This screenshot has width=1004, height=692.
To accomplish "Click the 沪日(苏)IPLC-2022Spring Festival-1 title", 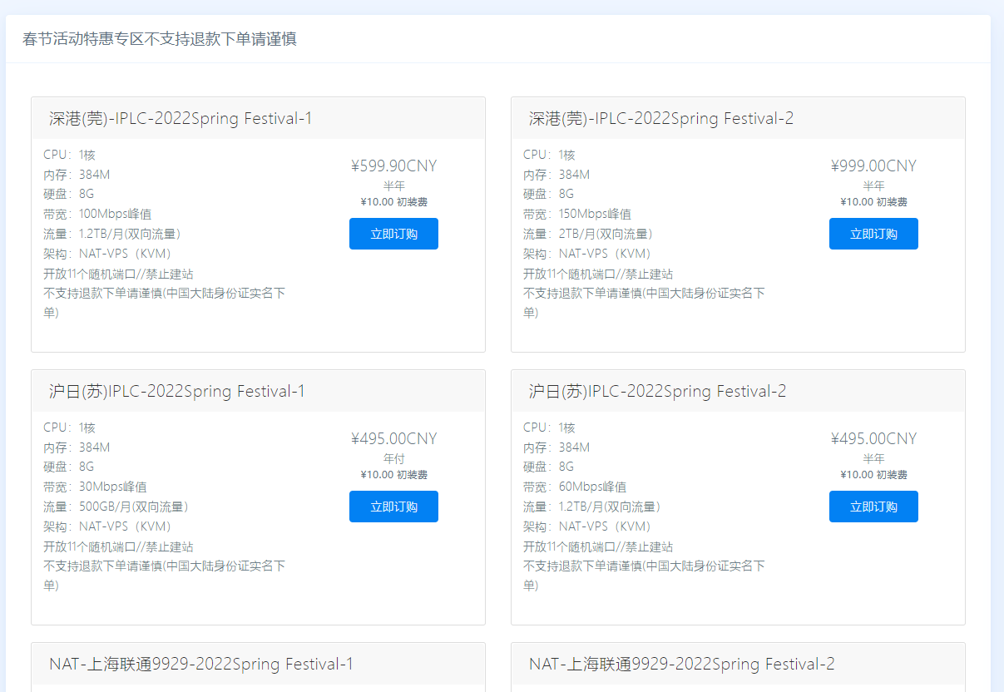I will coord(177,391).
